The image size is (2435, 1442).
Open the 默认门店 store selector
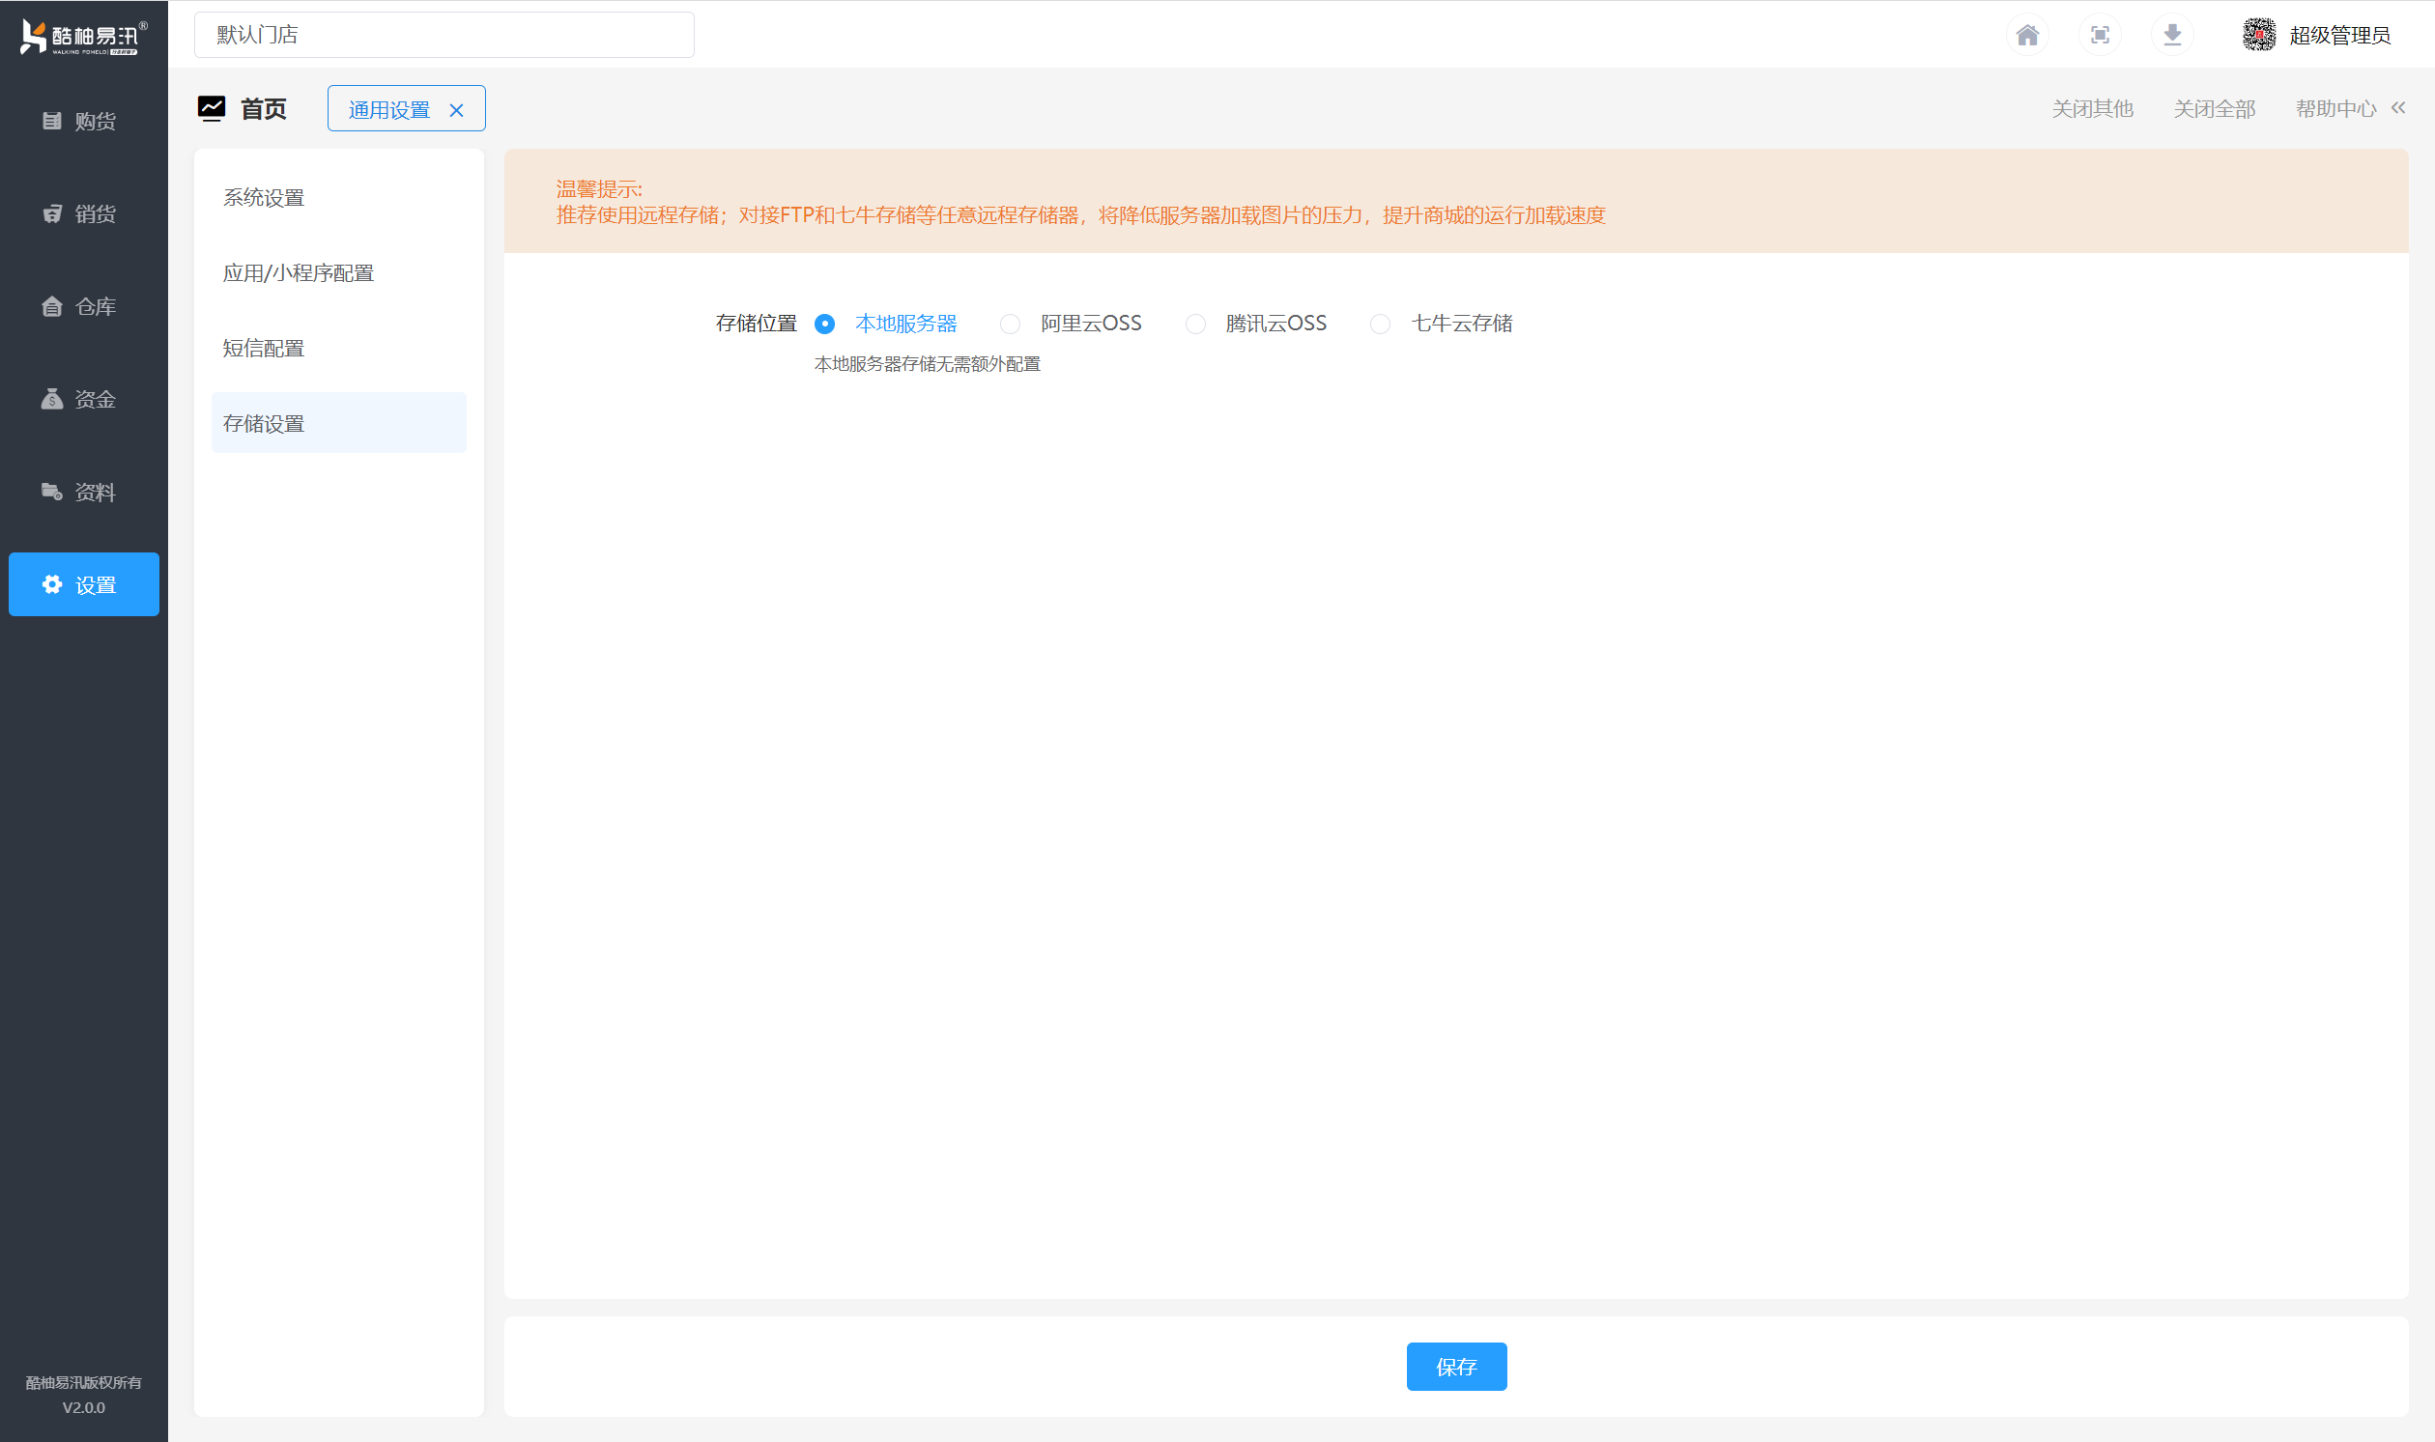pyautogui.click(x=444, y=35)
